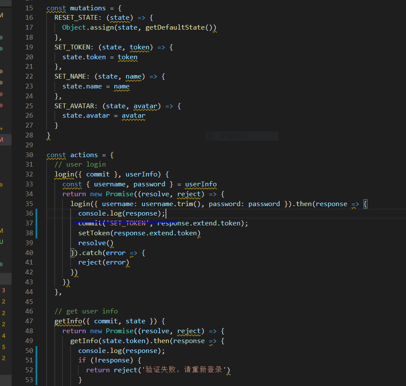This screenshot has width=406, height=386.
Task: Click the blue git change bar beside line 36
Action: 36,213
